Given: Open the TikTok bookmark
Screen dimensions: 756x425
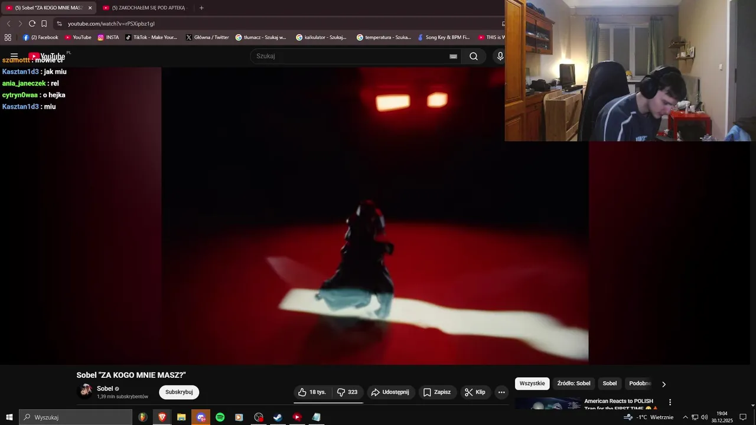Looking at the screenshot, I should click(151, 37).
